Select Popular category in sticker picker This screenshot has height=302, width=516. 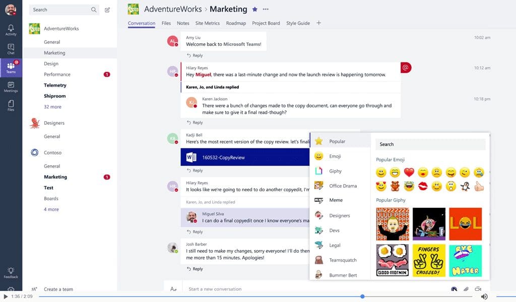340,141
